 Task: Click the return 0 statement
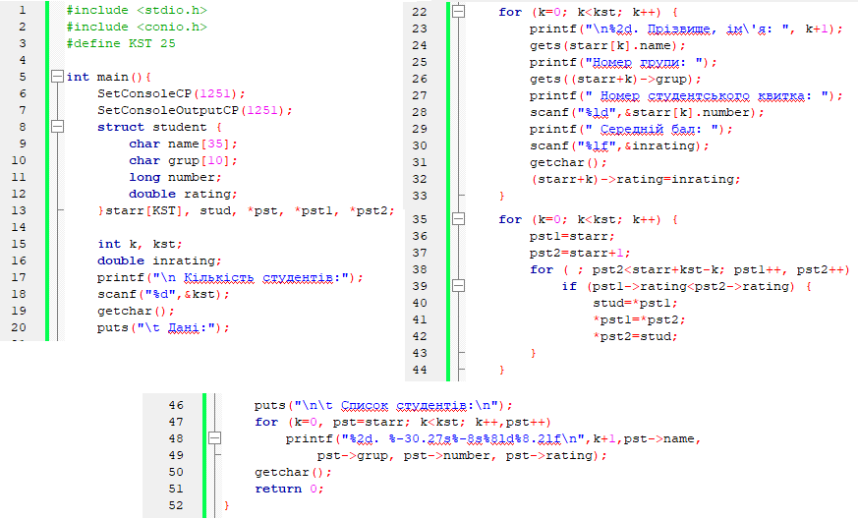click(x=288, y=489)
